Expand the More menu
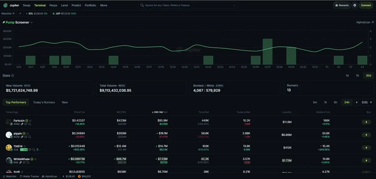The width and height of the screenshot is (376, 179). coord(103,5)
